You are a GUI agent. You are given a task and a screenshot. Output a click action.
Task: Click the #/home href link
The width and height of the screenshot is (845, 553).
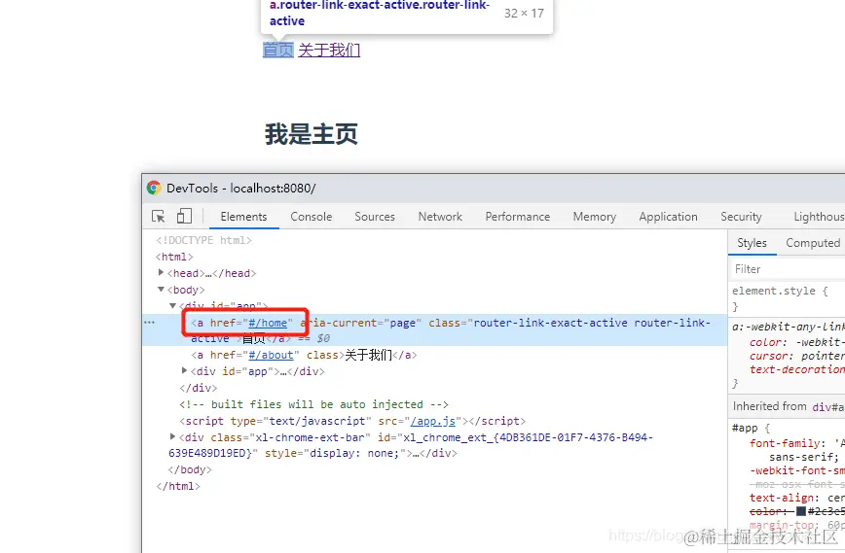268,323
